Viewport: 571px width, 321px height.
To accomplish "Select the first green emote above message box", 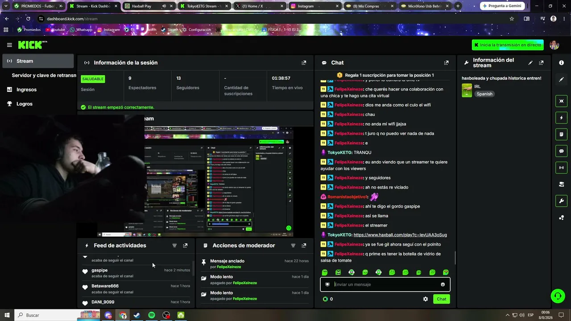I will coord(325,272).
